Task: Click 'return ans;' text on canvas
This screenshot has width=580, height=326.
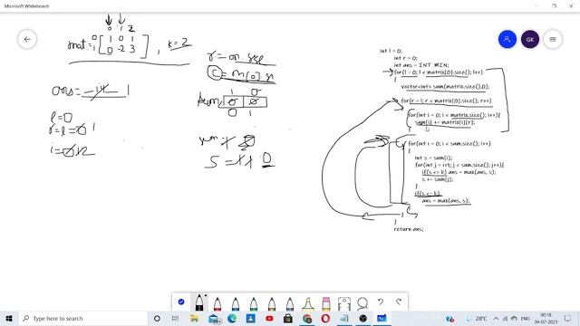Action: click(409, 229)
